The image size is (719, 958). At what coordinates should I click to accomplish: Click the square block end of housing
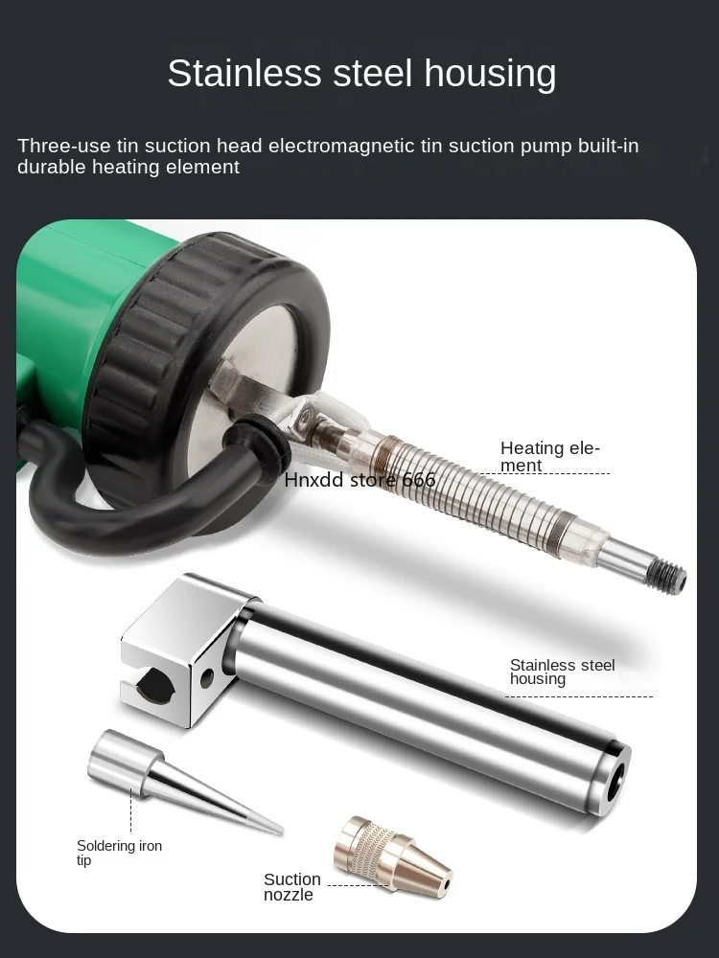tap(183, 653)
